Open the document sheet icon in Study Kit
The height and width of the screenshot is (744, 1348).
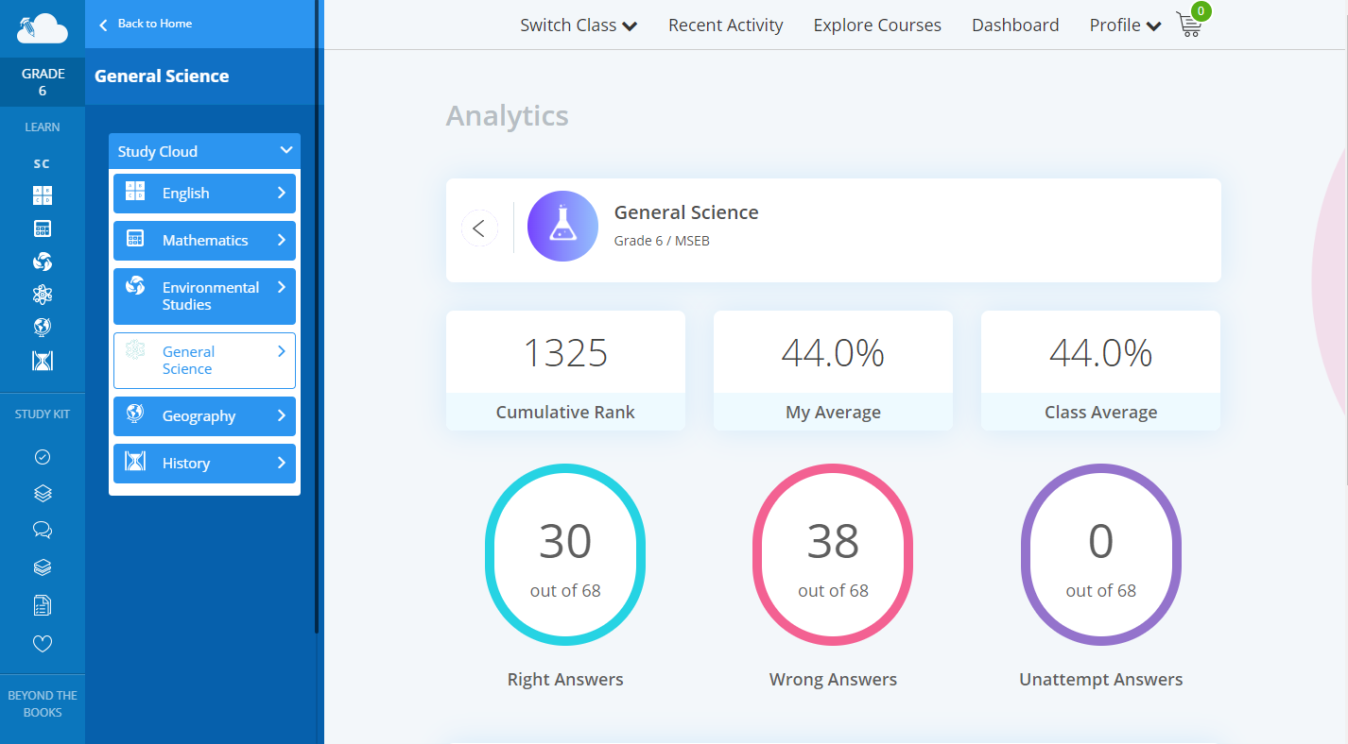click(x=43, y=605)
